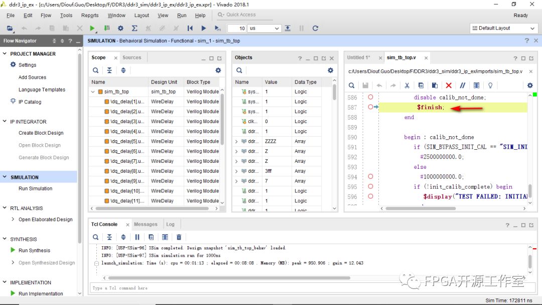Open IP Catalog in Project Manager

pyautogui.click(x=30, y=102)
